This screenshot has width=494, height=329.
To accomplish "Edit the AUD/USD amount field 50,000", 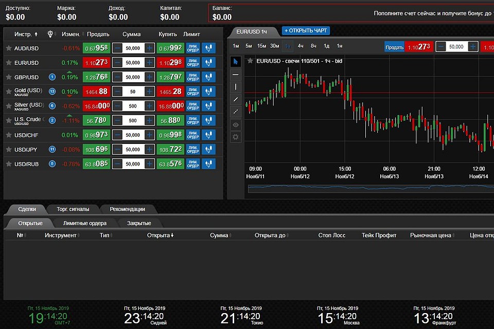I will (133, 48).
